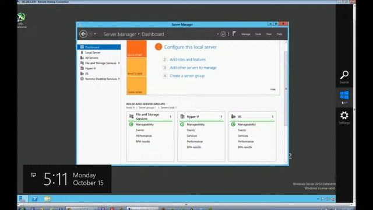The height and width of the screenshot is (210, 373).
Task: Open the Manage menu
Action: pyautogui.click(x=246, y=34)
